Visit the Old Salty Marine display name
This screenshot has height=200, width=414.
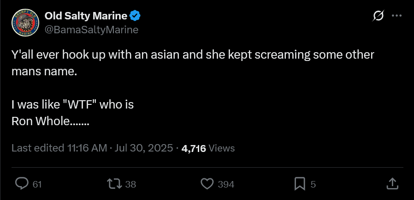(x=86, y=16)
